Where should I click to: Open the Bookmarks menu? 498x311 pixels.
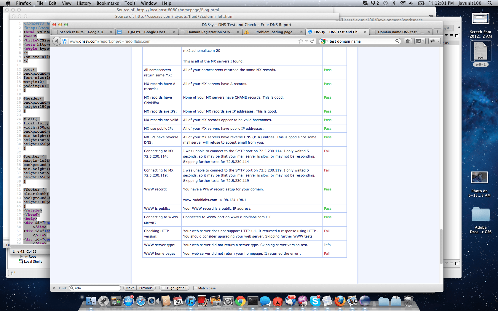(108, 3)
